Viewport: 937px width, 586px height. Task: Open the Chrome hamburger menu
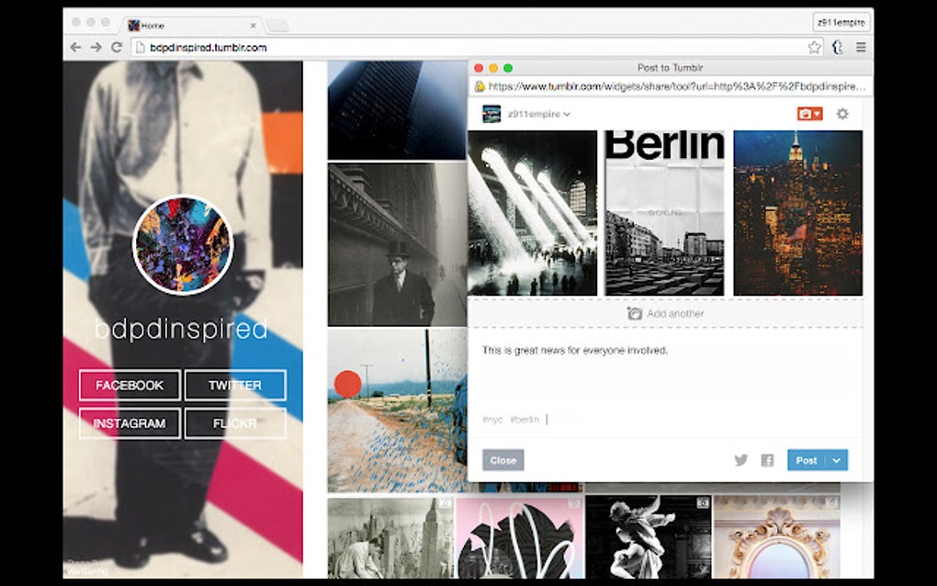coord(862,47)
